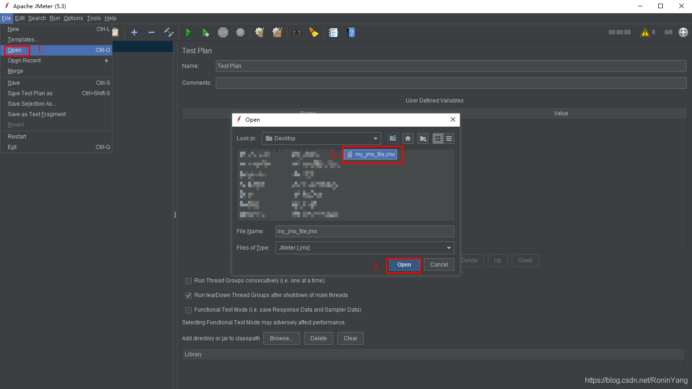This screenshot has height=389, width=692.
Task: Start the test with green play icon
Action: (188, 32)
